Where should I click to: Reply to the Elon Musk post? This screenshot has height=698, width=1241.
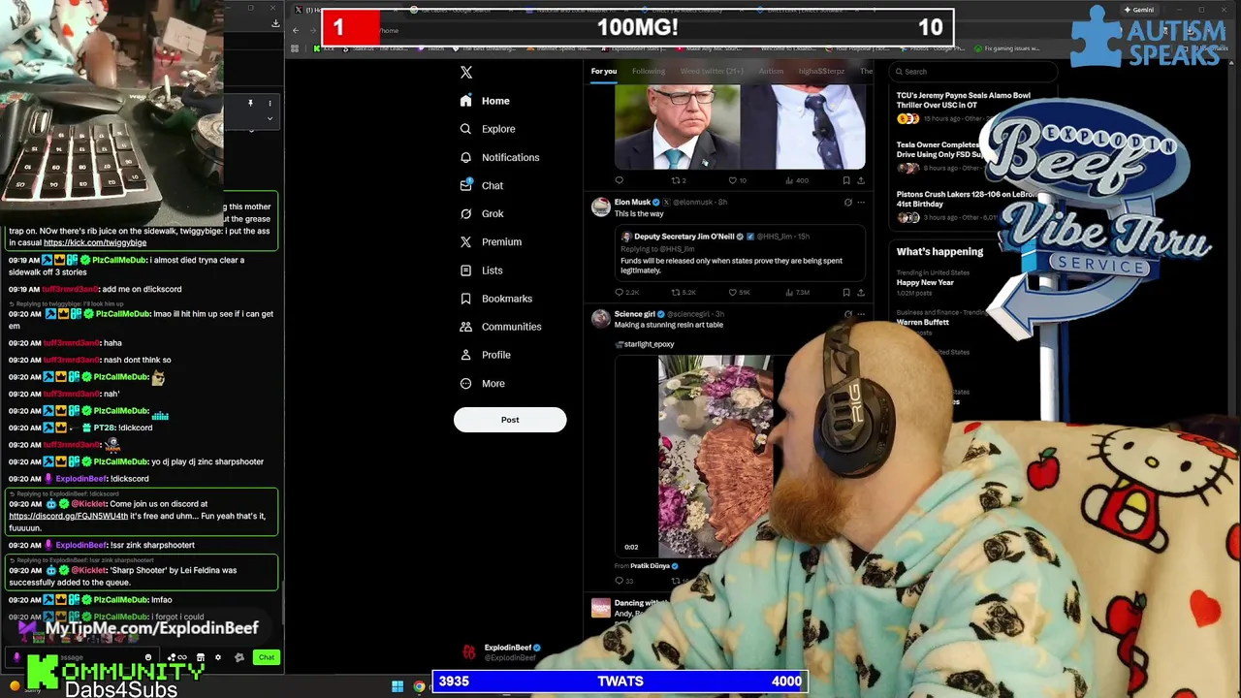coord(628,292)
